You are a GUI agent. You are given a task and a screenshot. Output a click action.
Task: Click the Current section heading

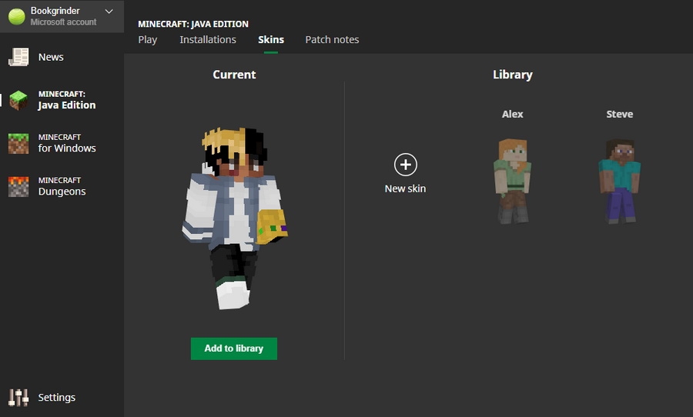[234, 75]
